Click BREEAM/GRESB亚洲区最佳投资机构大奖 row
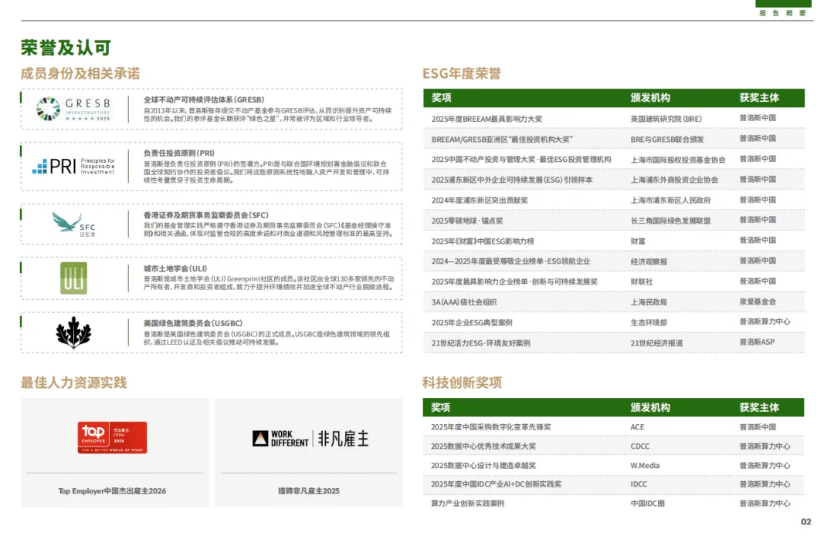 pyautogui.click(x=614, y=139)
